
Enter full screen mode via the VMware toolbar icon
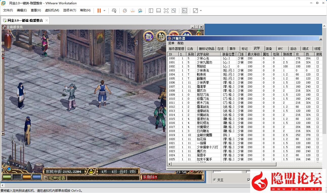(x=196, y=11)
